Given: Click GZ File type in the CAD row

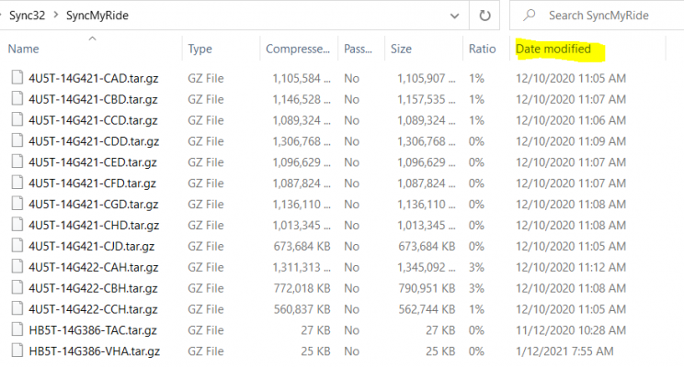Looking at the screenshot, I should pyautogui.click(x=206, y=78).
